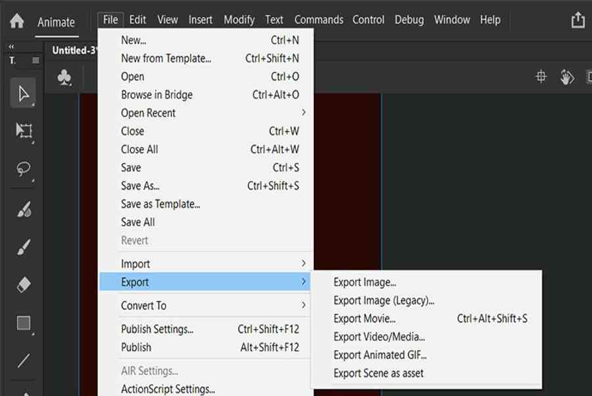The height and width of the screenshot is (396, 592).
Task: Click the clip content hand icon
Action: pyautogui.click(x=566, y=77)
